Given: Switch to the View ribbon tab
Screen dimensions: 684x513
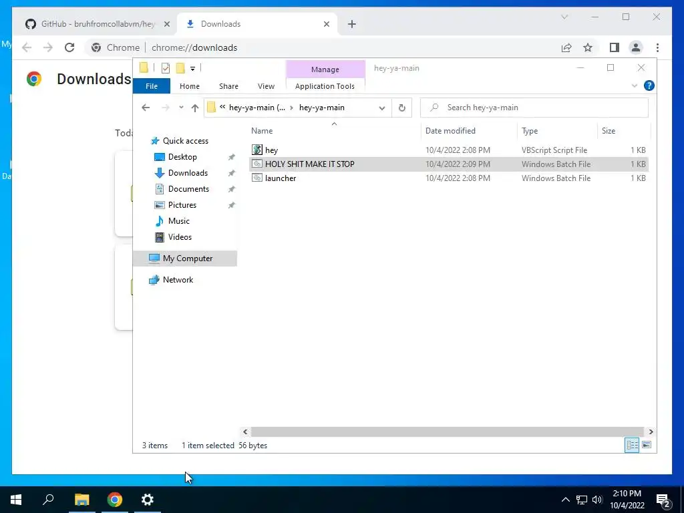Looking at the screenshot, I should tap(266, 86).
